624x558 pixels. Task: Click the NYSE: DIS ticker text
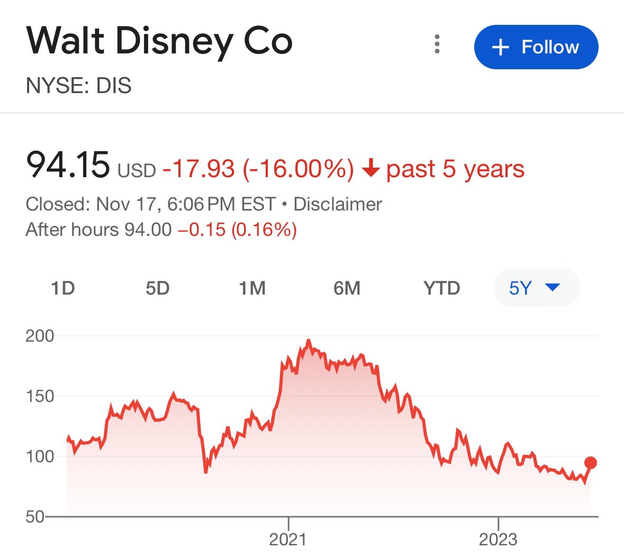(78, 86)
